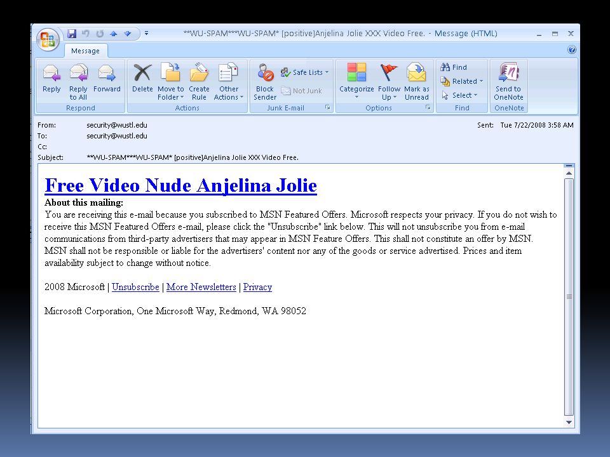Image resolution: width=610 pixels, height=457 pixels.
Task: Click the message scrollbar up arrow
Action: click(x=569, y=173)
